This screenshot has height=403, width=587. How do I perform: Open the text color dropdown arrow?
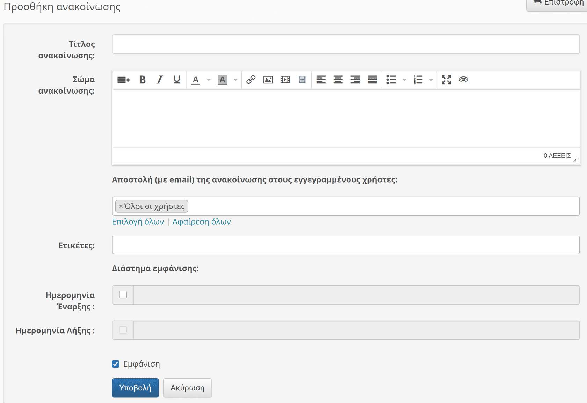click(x=209, y=80)
